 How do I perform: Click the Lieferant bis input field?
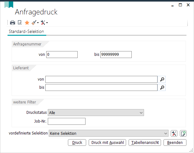pyautogui.click(x=101, y=87)
